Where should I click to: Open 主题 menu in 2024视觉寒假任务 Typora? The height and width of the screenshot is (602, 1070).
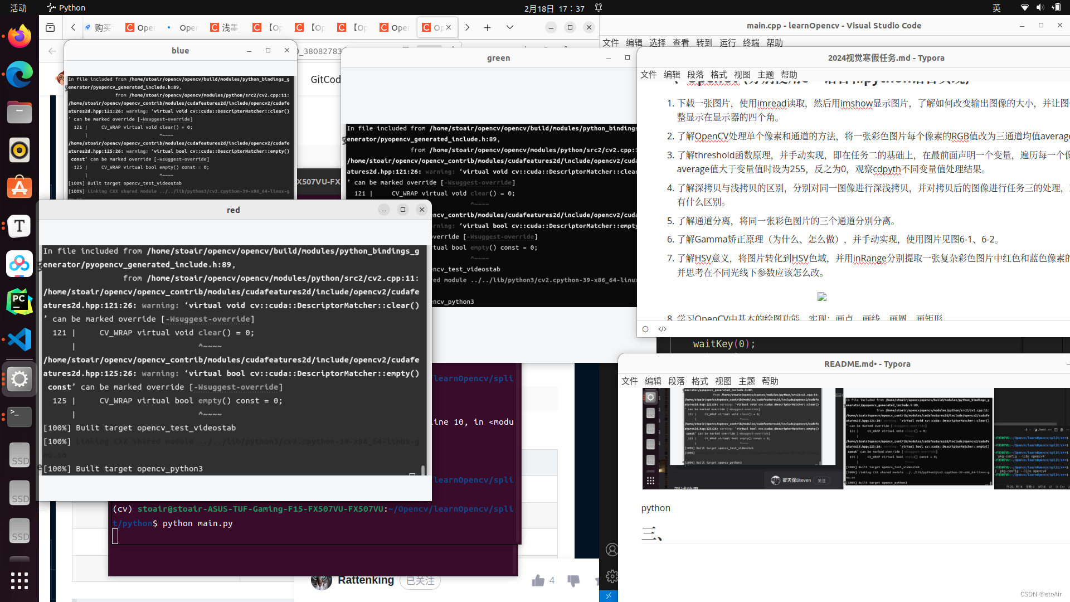click(x=766, y=75)
